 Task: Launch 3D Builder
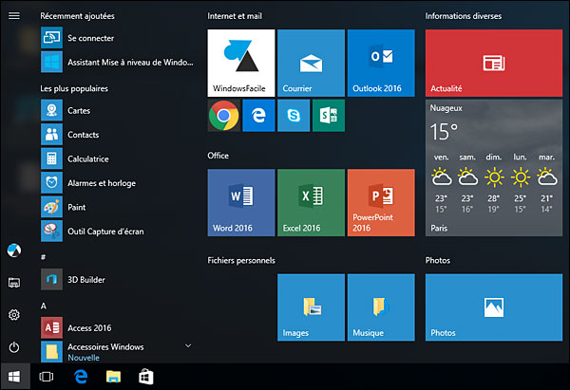coord(117,280)
